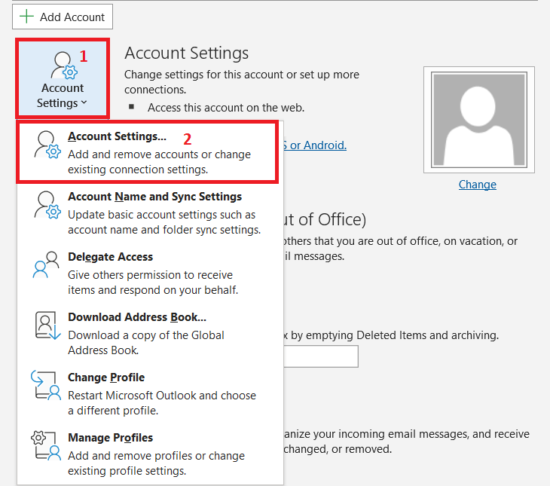
Task: Click the icon next to Account Settings... entry
Action: [45, 143]
